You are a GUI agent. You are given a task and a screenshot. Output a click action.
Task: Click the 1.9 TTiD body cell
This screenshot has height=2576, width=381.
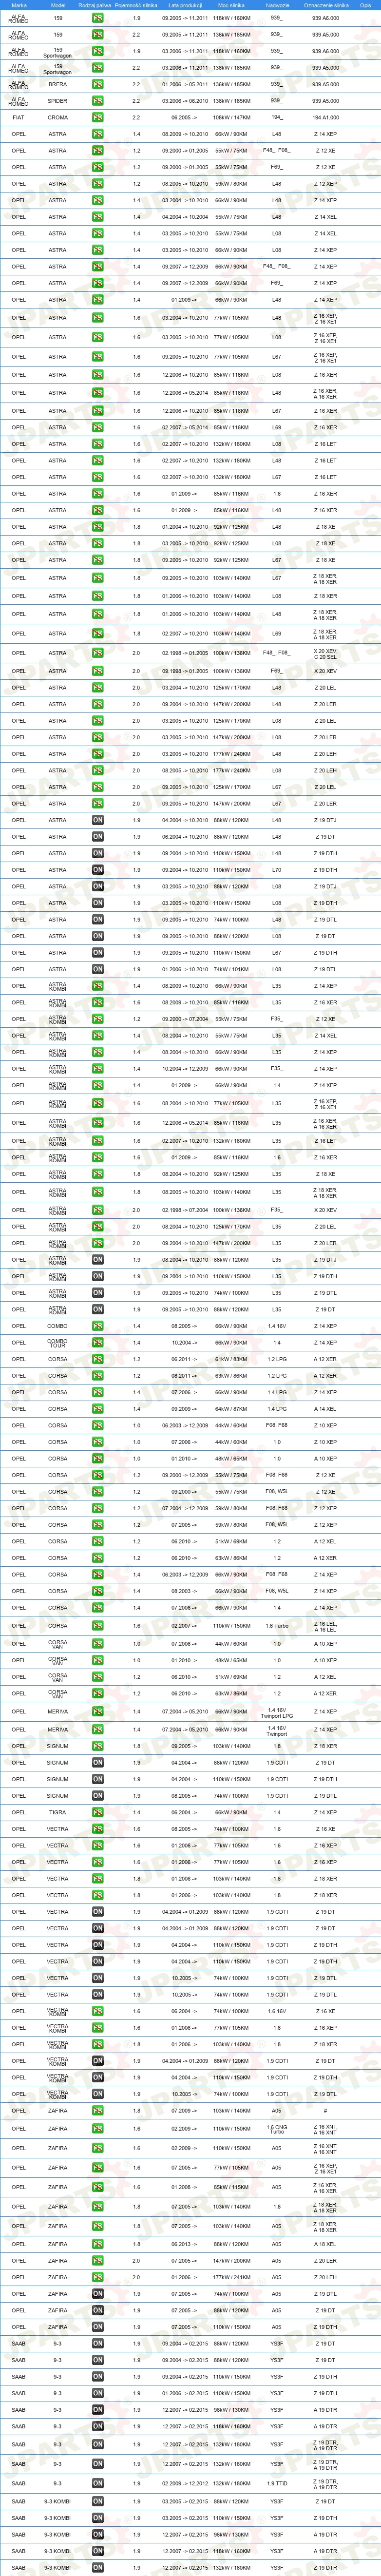[x=277, y=2483]
